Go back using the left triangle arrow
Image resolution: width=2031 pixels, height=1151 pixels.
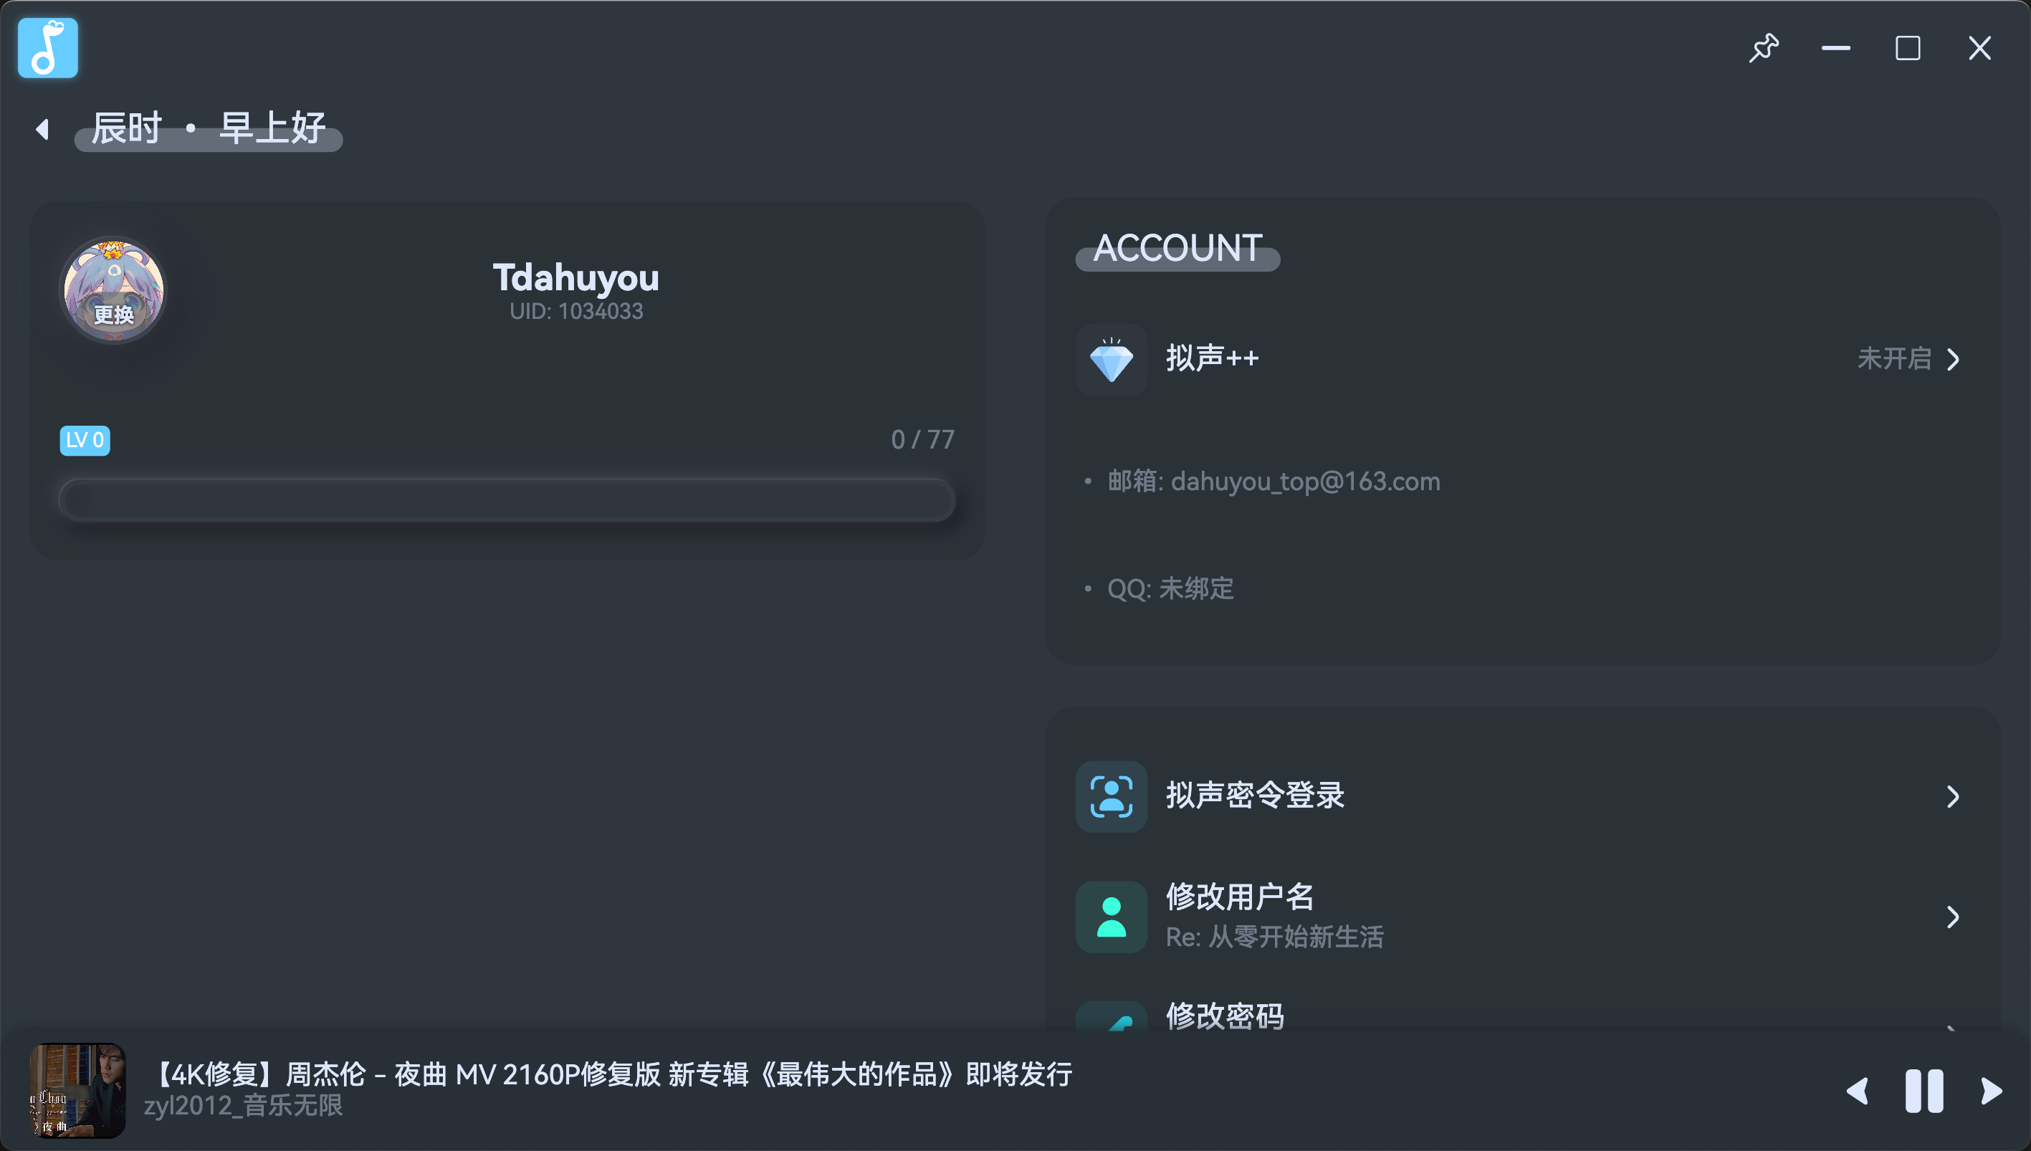[x=43, y=129]
